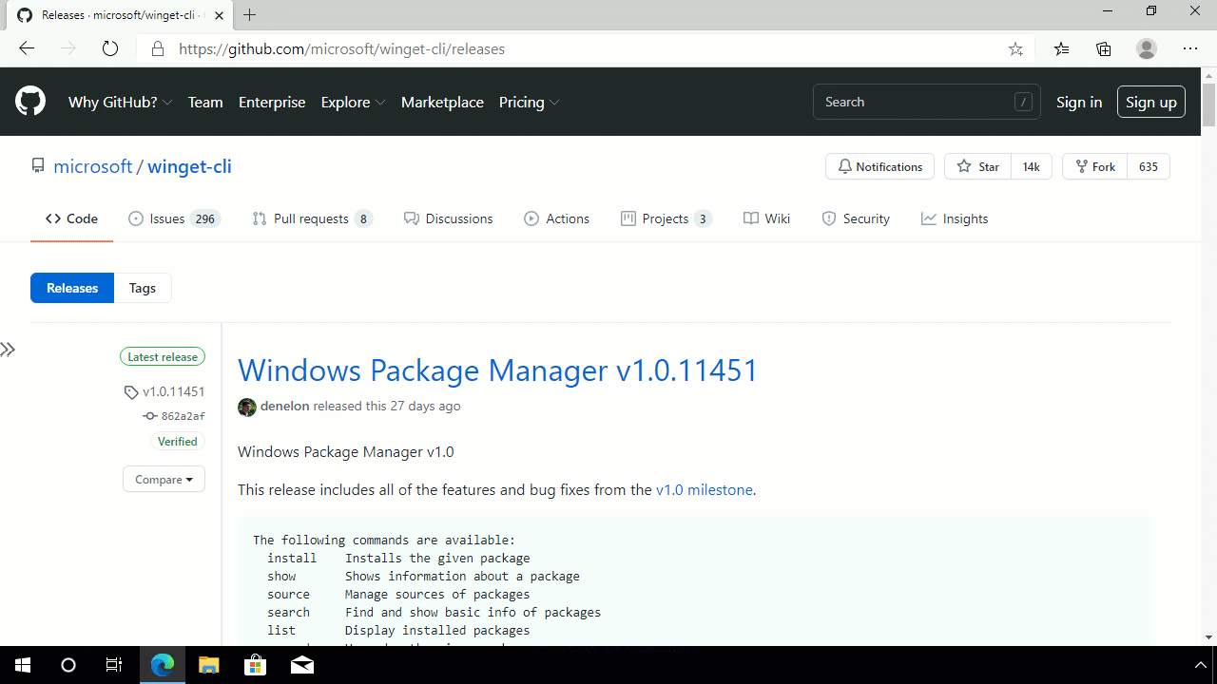
Task: Open Microsoft Store from the taskbar
Action: click(x=255, y=664)
